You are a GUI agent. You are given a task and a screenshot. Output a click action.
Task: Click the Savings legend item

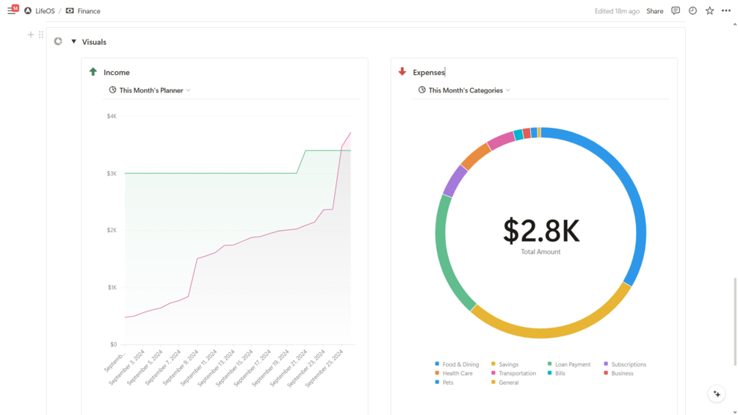pos(504,364)
